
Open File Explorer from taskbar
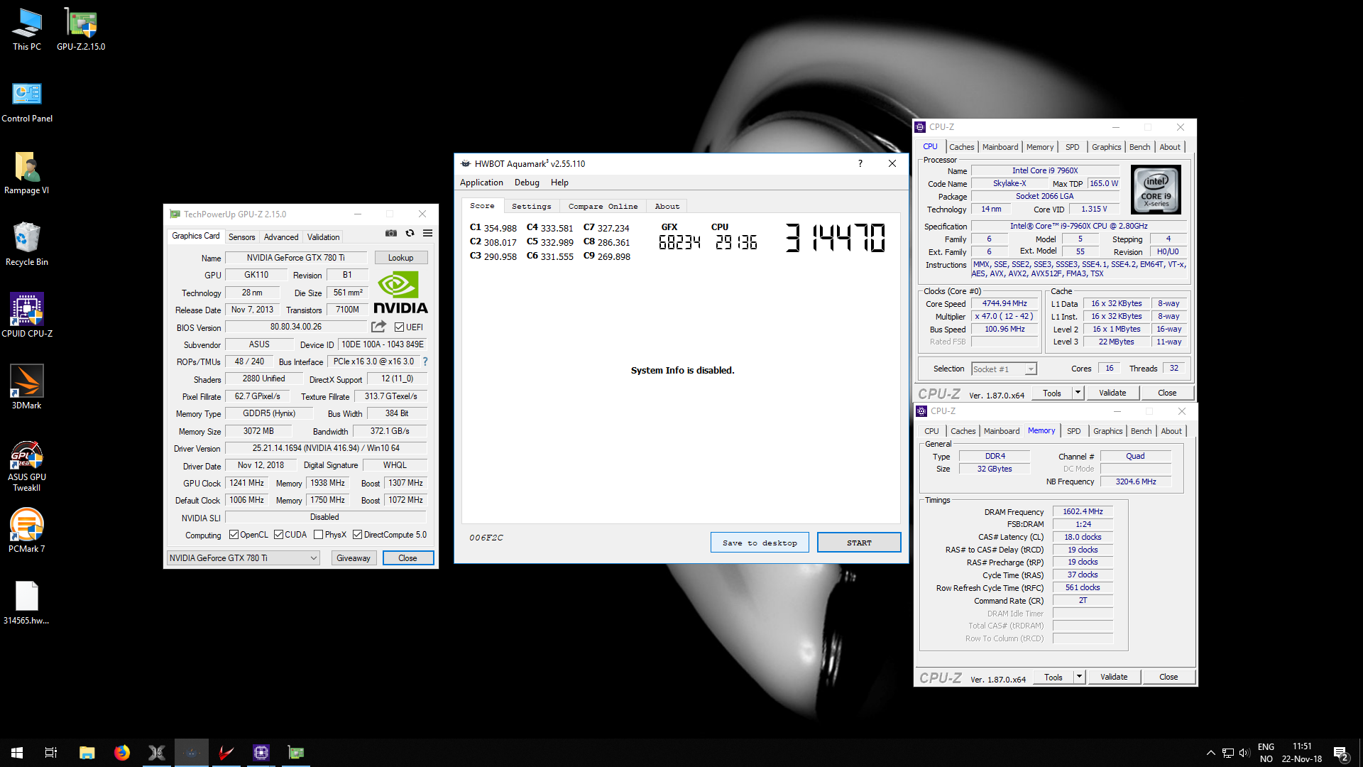point(87,753)
